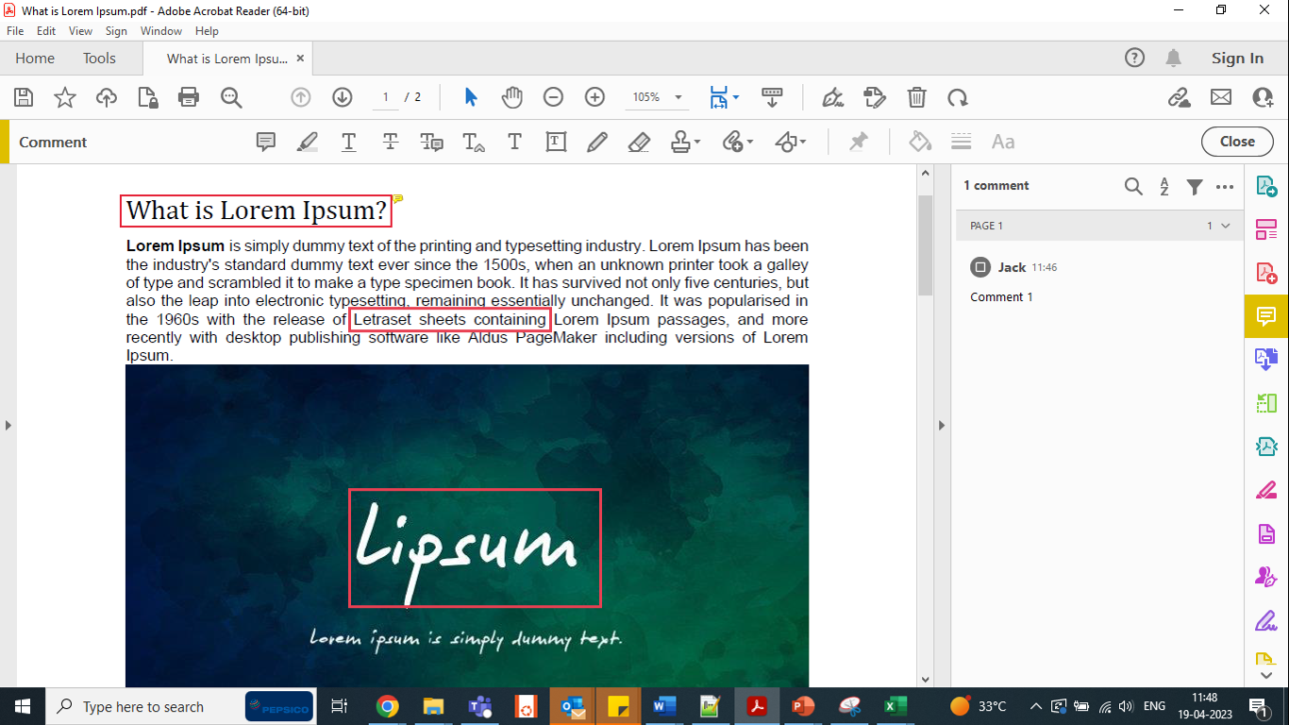The image size is (1289, 725).
Task: Click the Sign In button
Action: pos(1237,58)
